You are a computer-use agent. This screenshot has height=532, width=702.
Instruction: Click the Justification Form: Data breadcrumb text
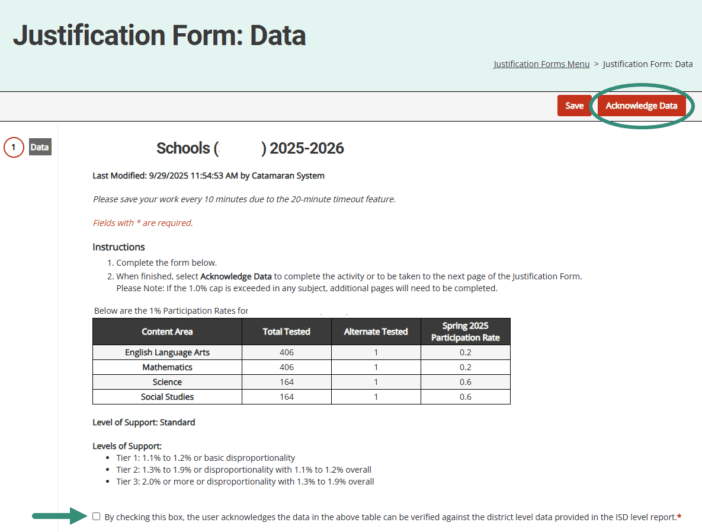(647, 64)
